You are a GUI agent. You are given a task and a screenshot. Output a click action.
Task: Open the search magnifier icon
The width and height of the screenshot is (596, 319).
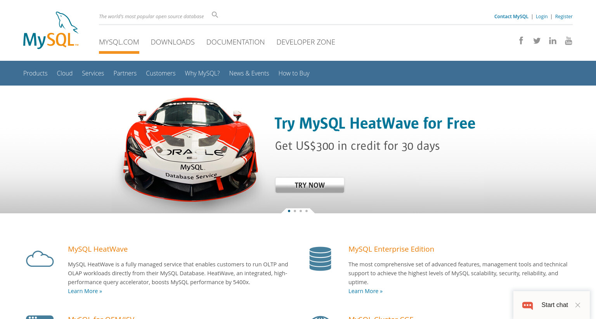[215, 15]
